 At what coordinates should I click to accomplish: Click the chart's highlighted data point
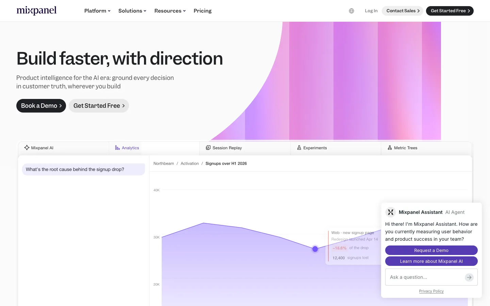(x=315, y=249)
